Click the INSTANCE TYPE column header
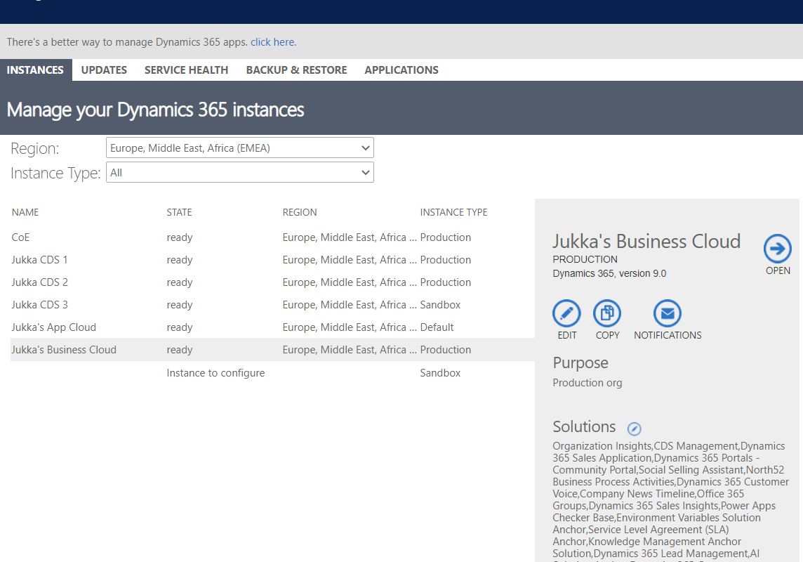The width and height of the screenshot is (803, 562). (x=453, y=212)
